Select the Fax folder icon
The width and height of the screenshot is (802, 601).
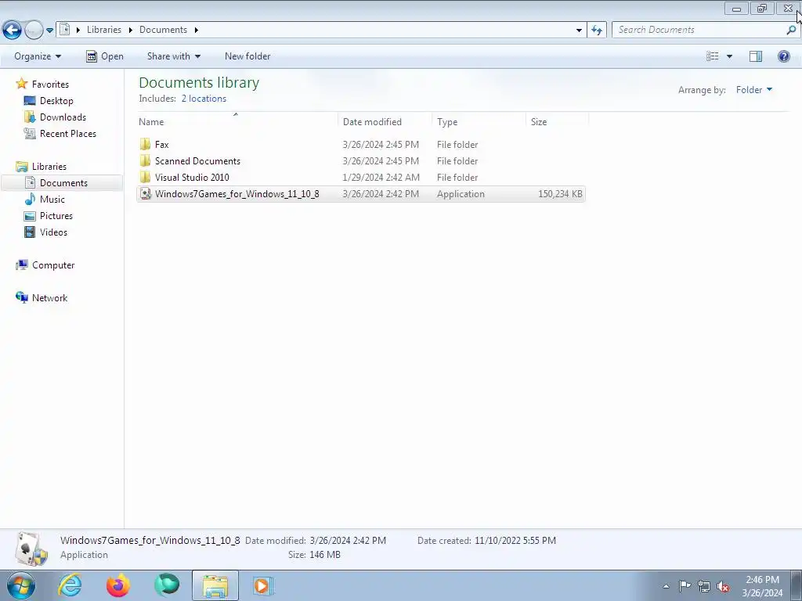[x=145, y=144]
